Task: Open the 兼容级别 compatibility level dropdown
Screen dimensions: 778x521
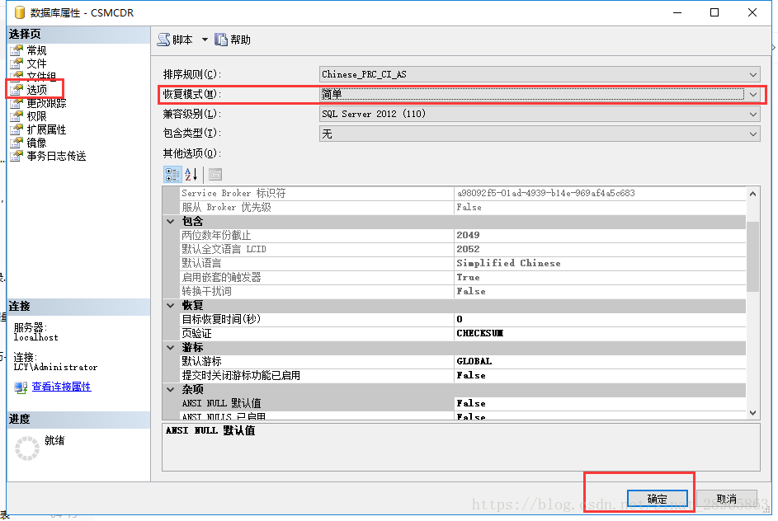Action: click(x=752, y=114)
